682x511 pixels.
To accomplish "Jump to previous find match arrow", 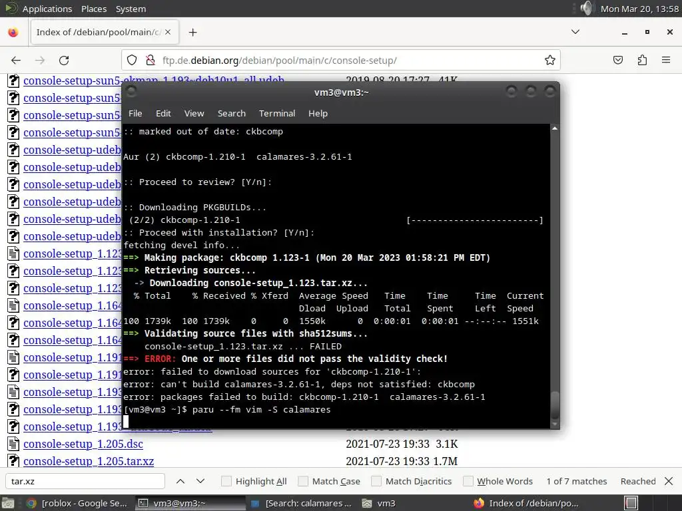I will (180, 481).
